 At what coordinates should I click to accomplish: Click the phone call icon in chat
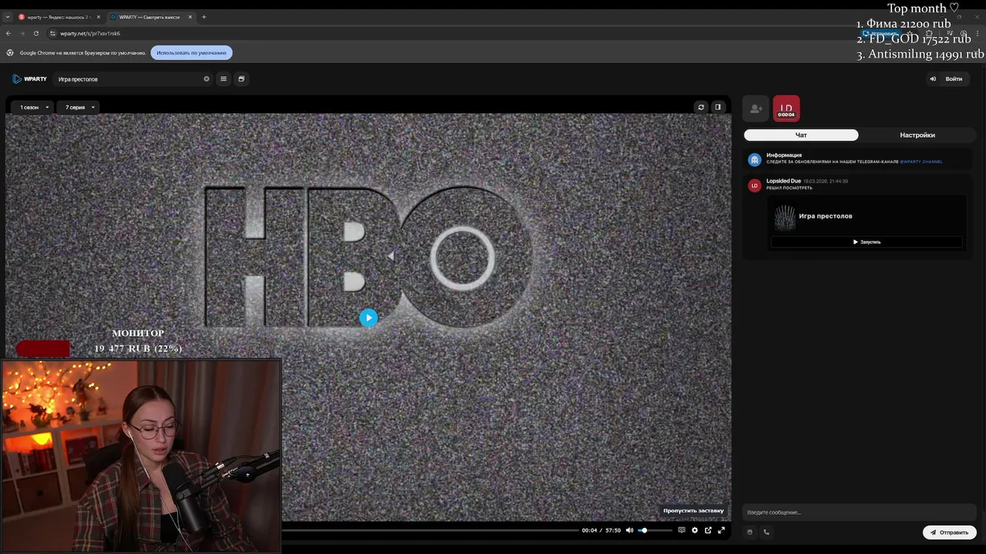tap(766, 532)
